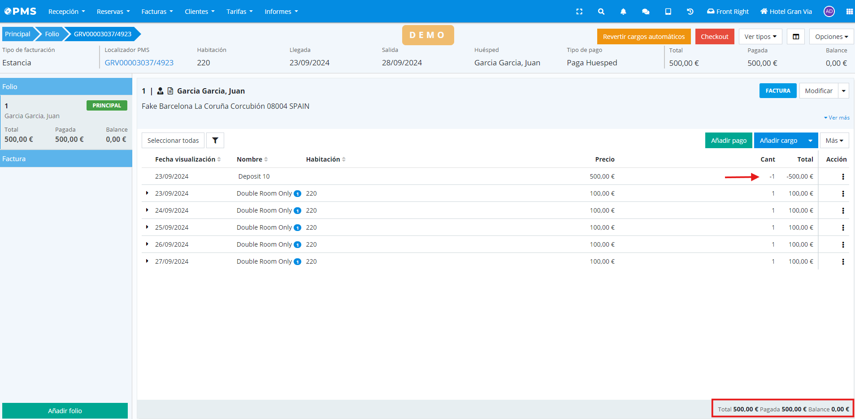855x419 pixels.
Task: Open the apps grid icon
Action: 849,12
